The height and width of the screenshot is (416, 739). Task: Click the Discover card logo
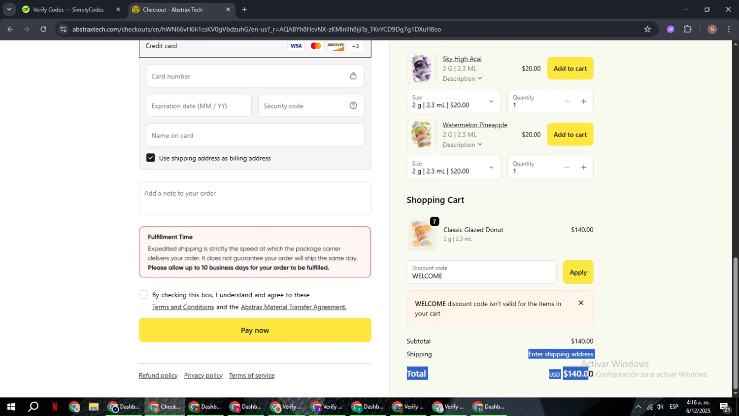click(x=336, y=46)
